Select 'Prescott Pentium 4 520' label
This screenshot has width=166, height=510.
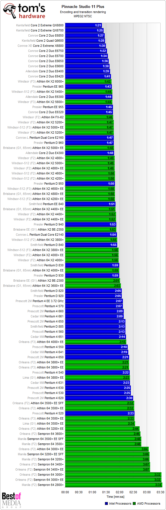click(48, 413)
